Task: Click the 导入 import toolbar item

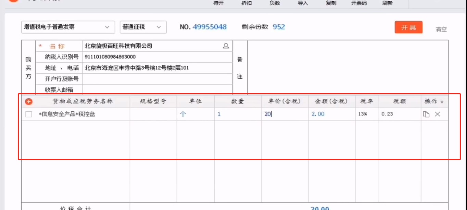Action: tap(303, 3)
